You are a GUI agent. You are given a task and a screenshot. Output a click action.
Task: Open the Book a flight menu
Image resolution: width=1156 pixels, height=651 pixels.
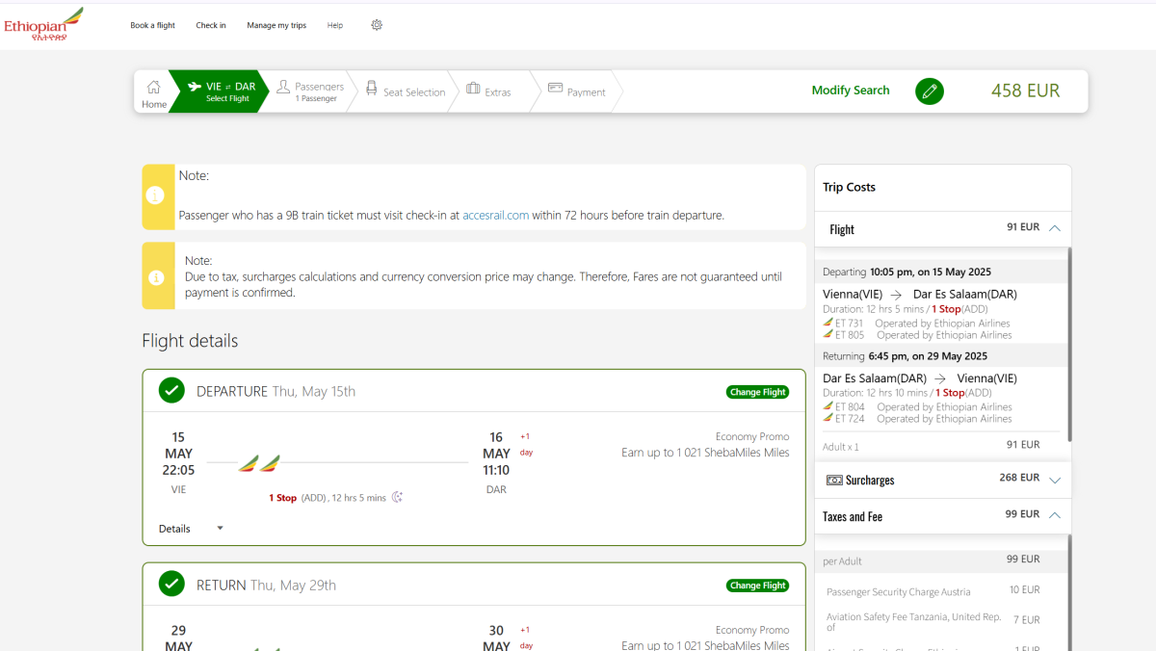[x=152, y=26]
